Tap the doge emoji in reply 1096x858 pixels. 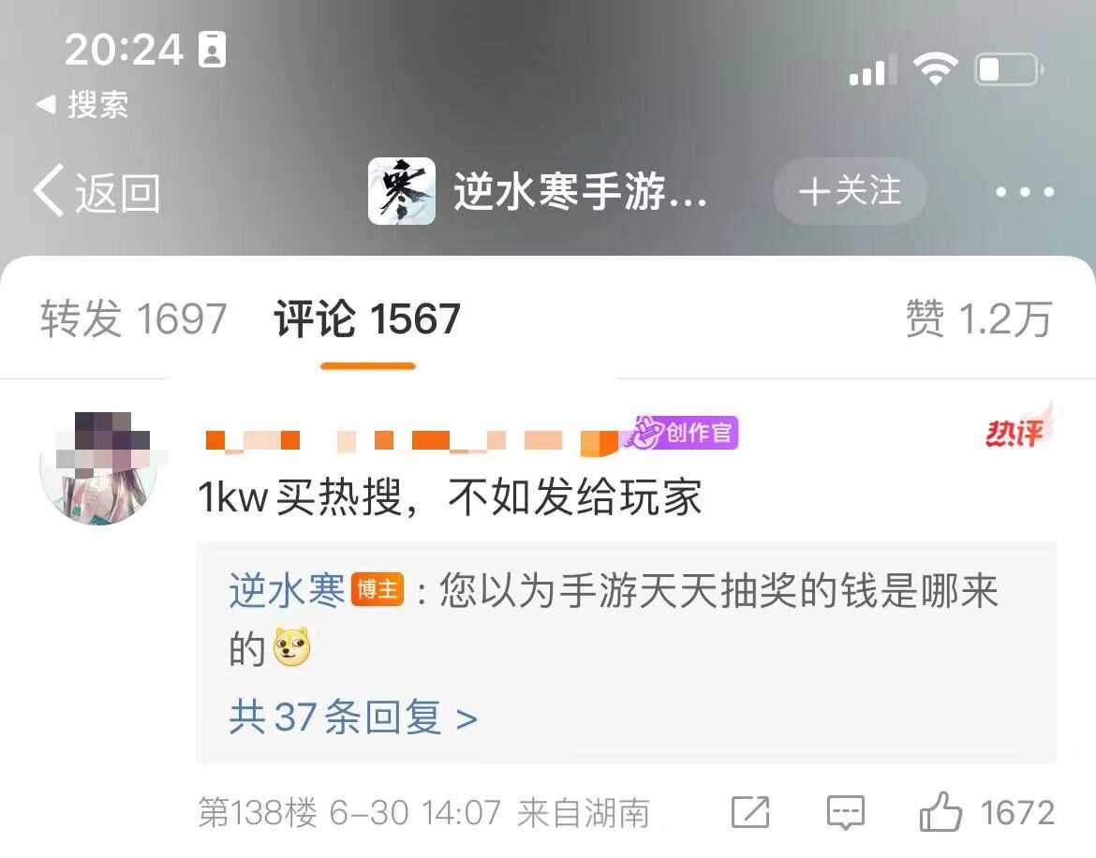pos(291,646)
